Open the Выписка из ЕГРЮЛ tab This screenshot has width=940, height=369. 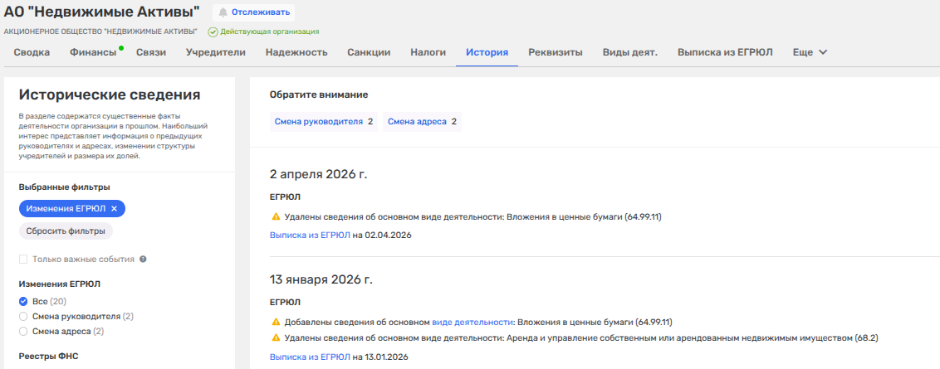point(725,52)
